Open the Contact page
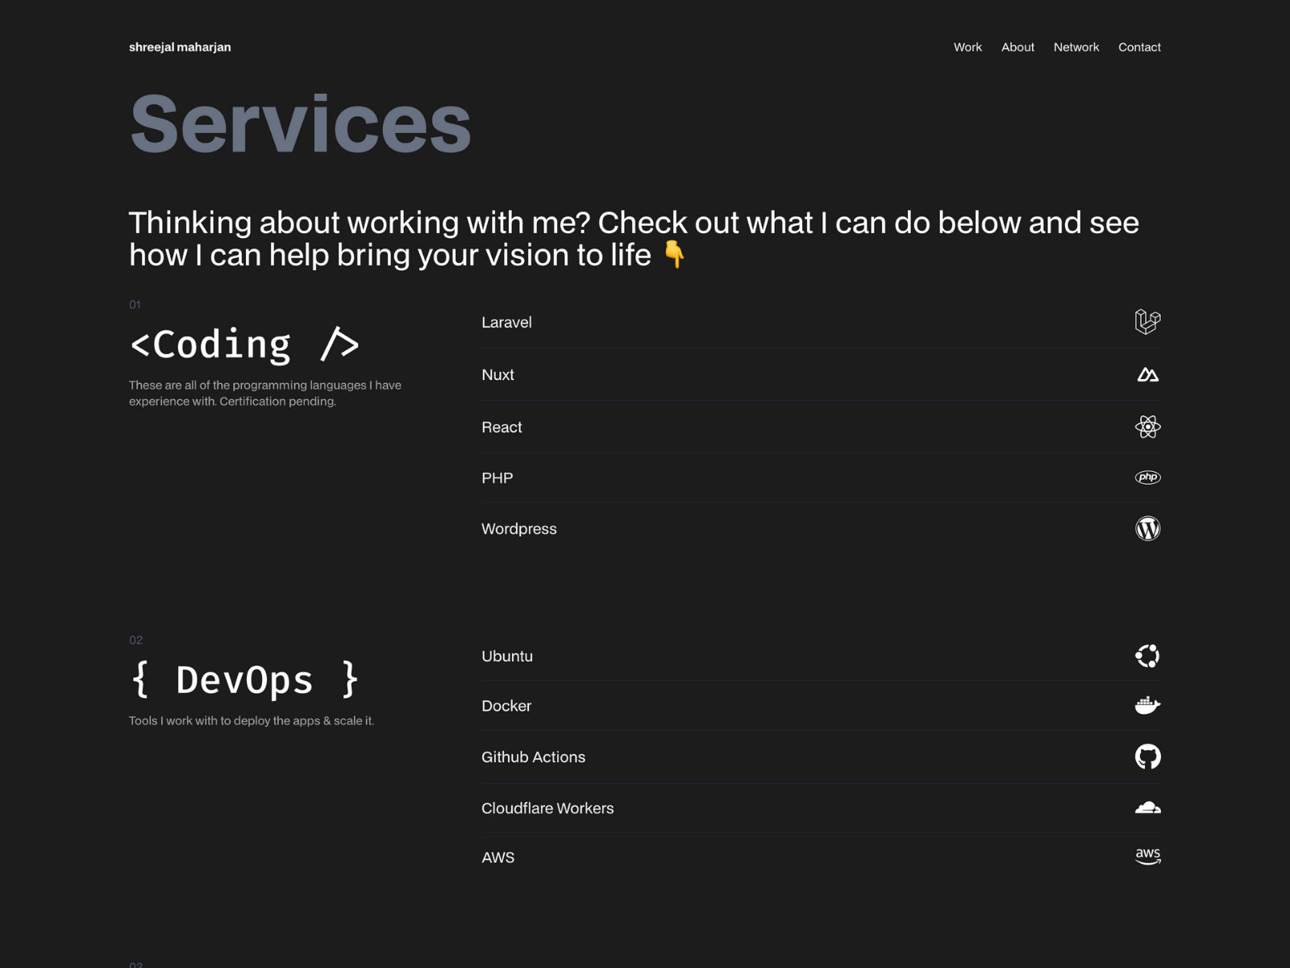1290x968 pixels. [x=1139, y=47]
